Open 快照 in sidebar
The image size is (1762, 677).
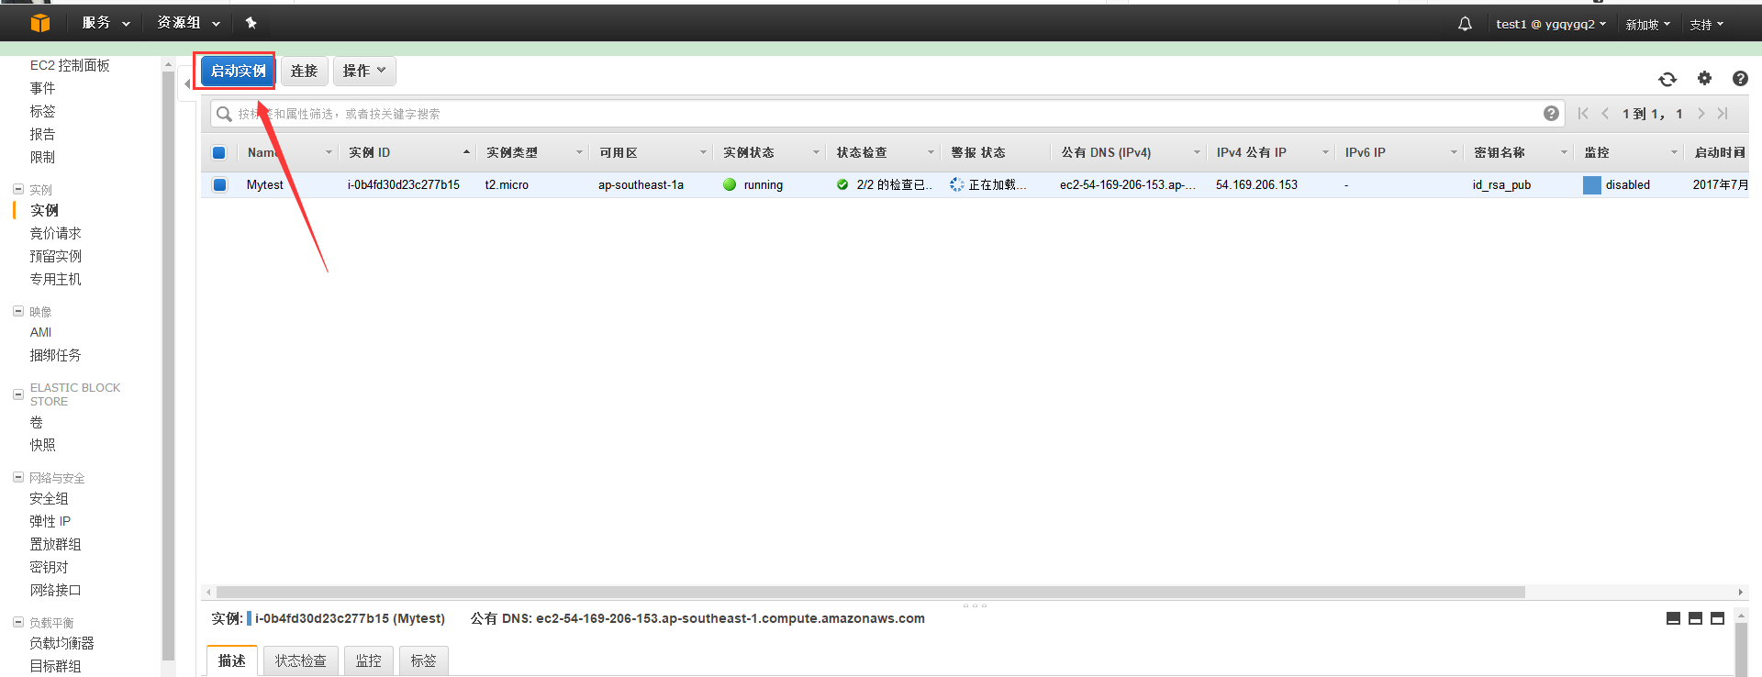[42, 445]
